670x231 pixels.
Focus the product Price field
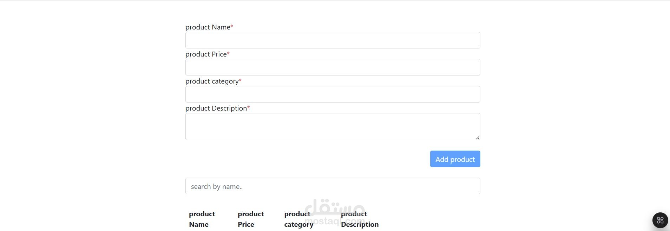click(x=332, y=67)
